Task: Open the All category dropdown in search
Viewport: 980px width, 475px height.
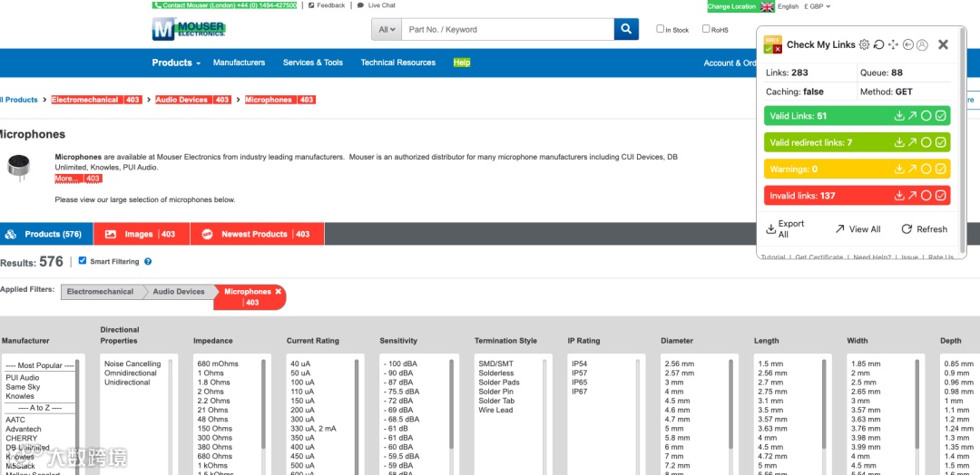Action: coord(387,29)
